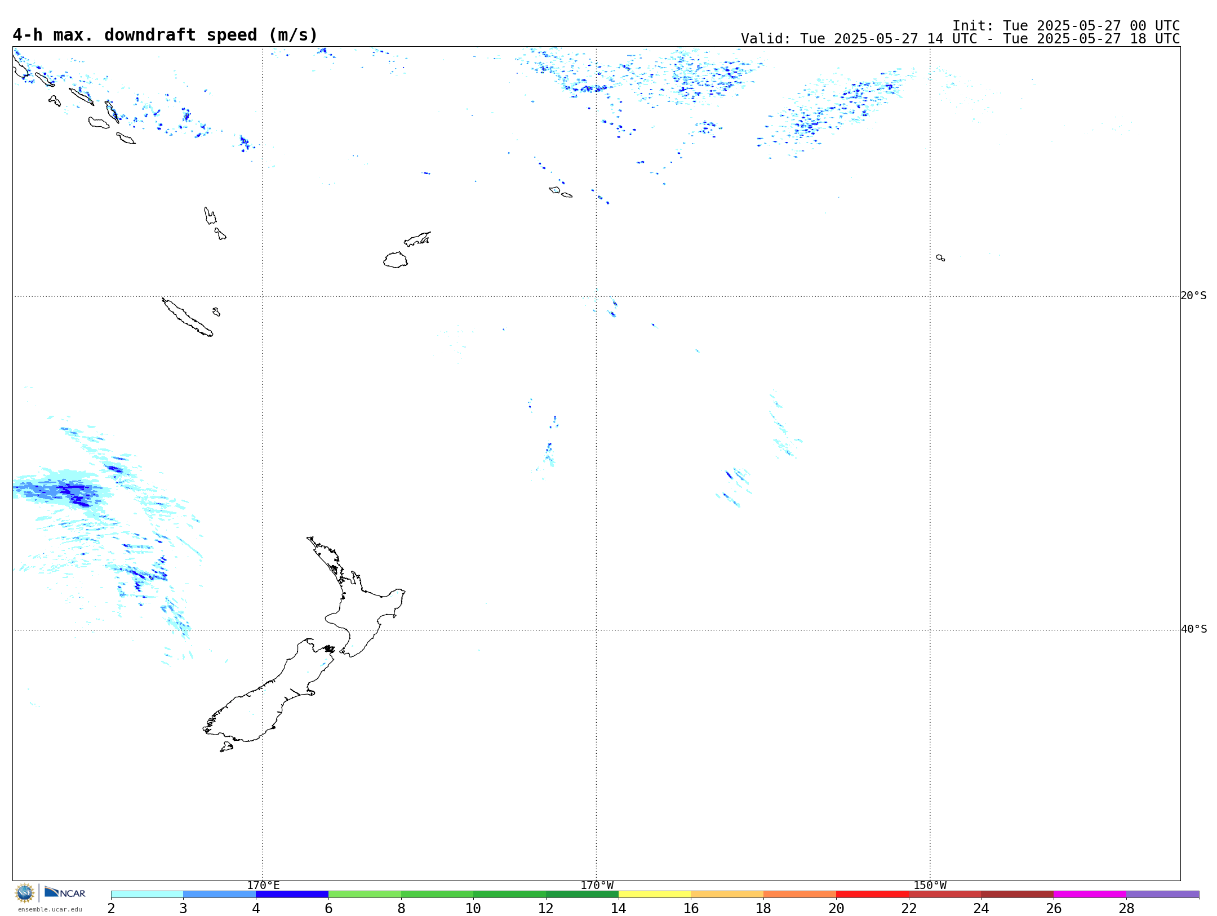Click the New Caledonia island outline

(x=186, y=317)
